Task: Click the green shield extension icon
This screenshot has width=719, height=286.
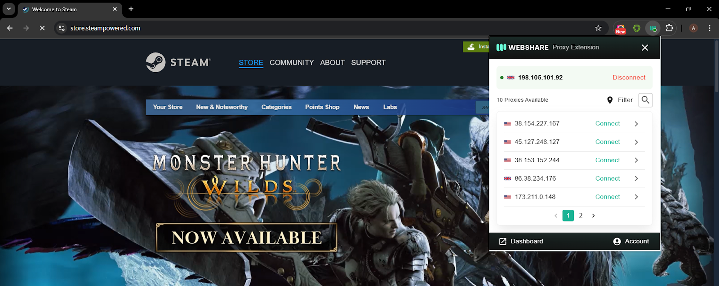Action: pyautogui.click(x=637, y=28)
